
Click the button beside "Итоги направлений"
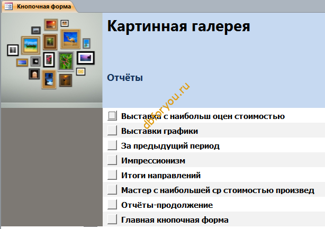coord(112,175)
